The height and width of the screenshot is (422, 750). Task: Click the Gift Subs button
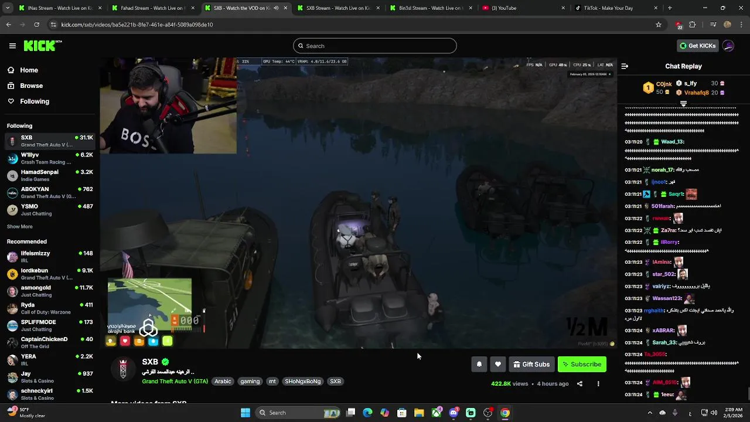point(531,364)
